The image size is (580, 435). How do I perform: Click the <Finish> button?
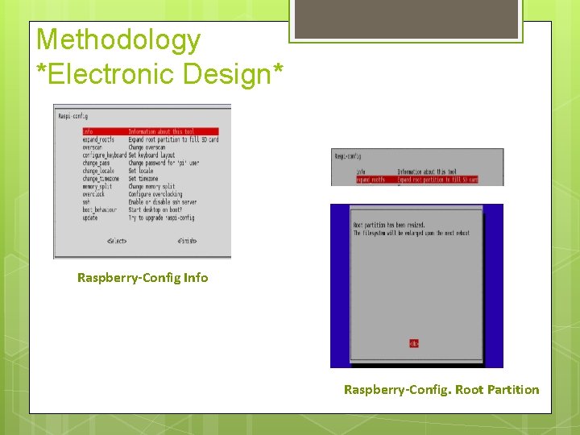click(187, 241)
